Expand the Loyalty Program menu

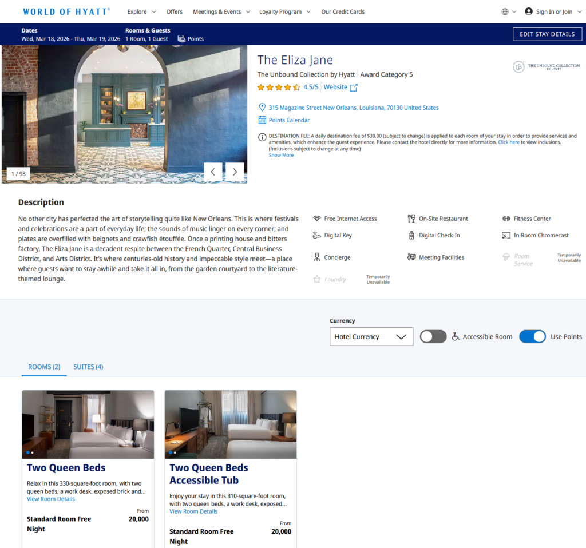284,11
